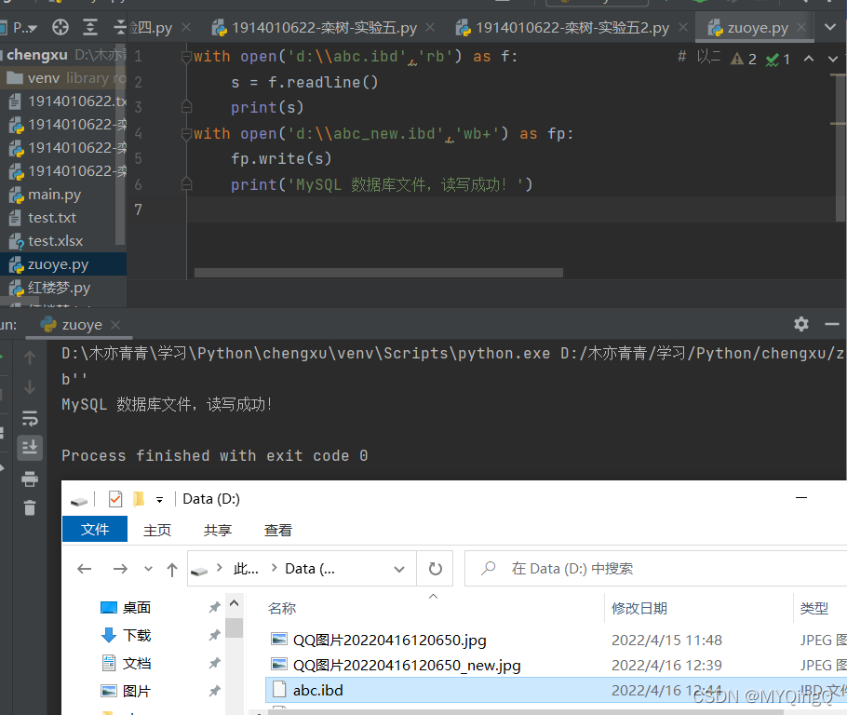This screenshot has height=715, width=847.
Task: Click the locate/select opened file target icon
Action: tap(60, 27)
